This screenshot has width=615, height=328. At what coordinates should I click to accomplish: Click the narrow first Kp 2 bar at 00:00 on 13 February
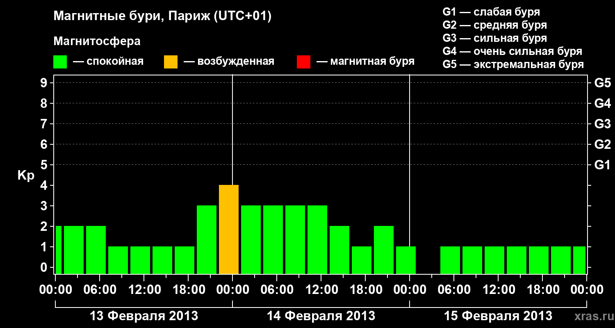59,250
